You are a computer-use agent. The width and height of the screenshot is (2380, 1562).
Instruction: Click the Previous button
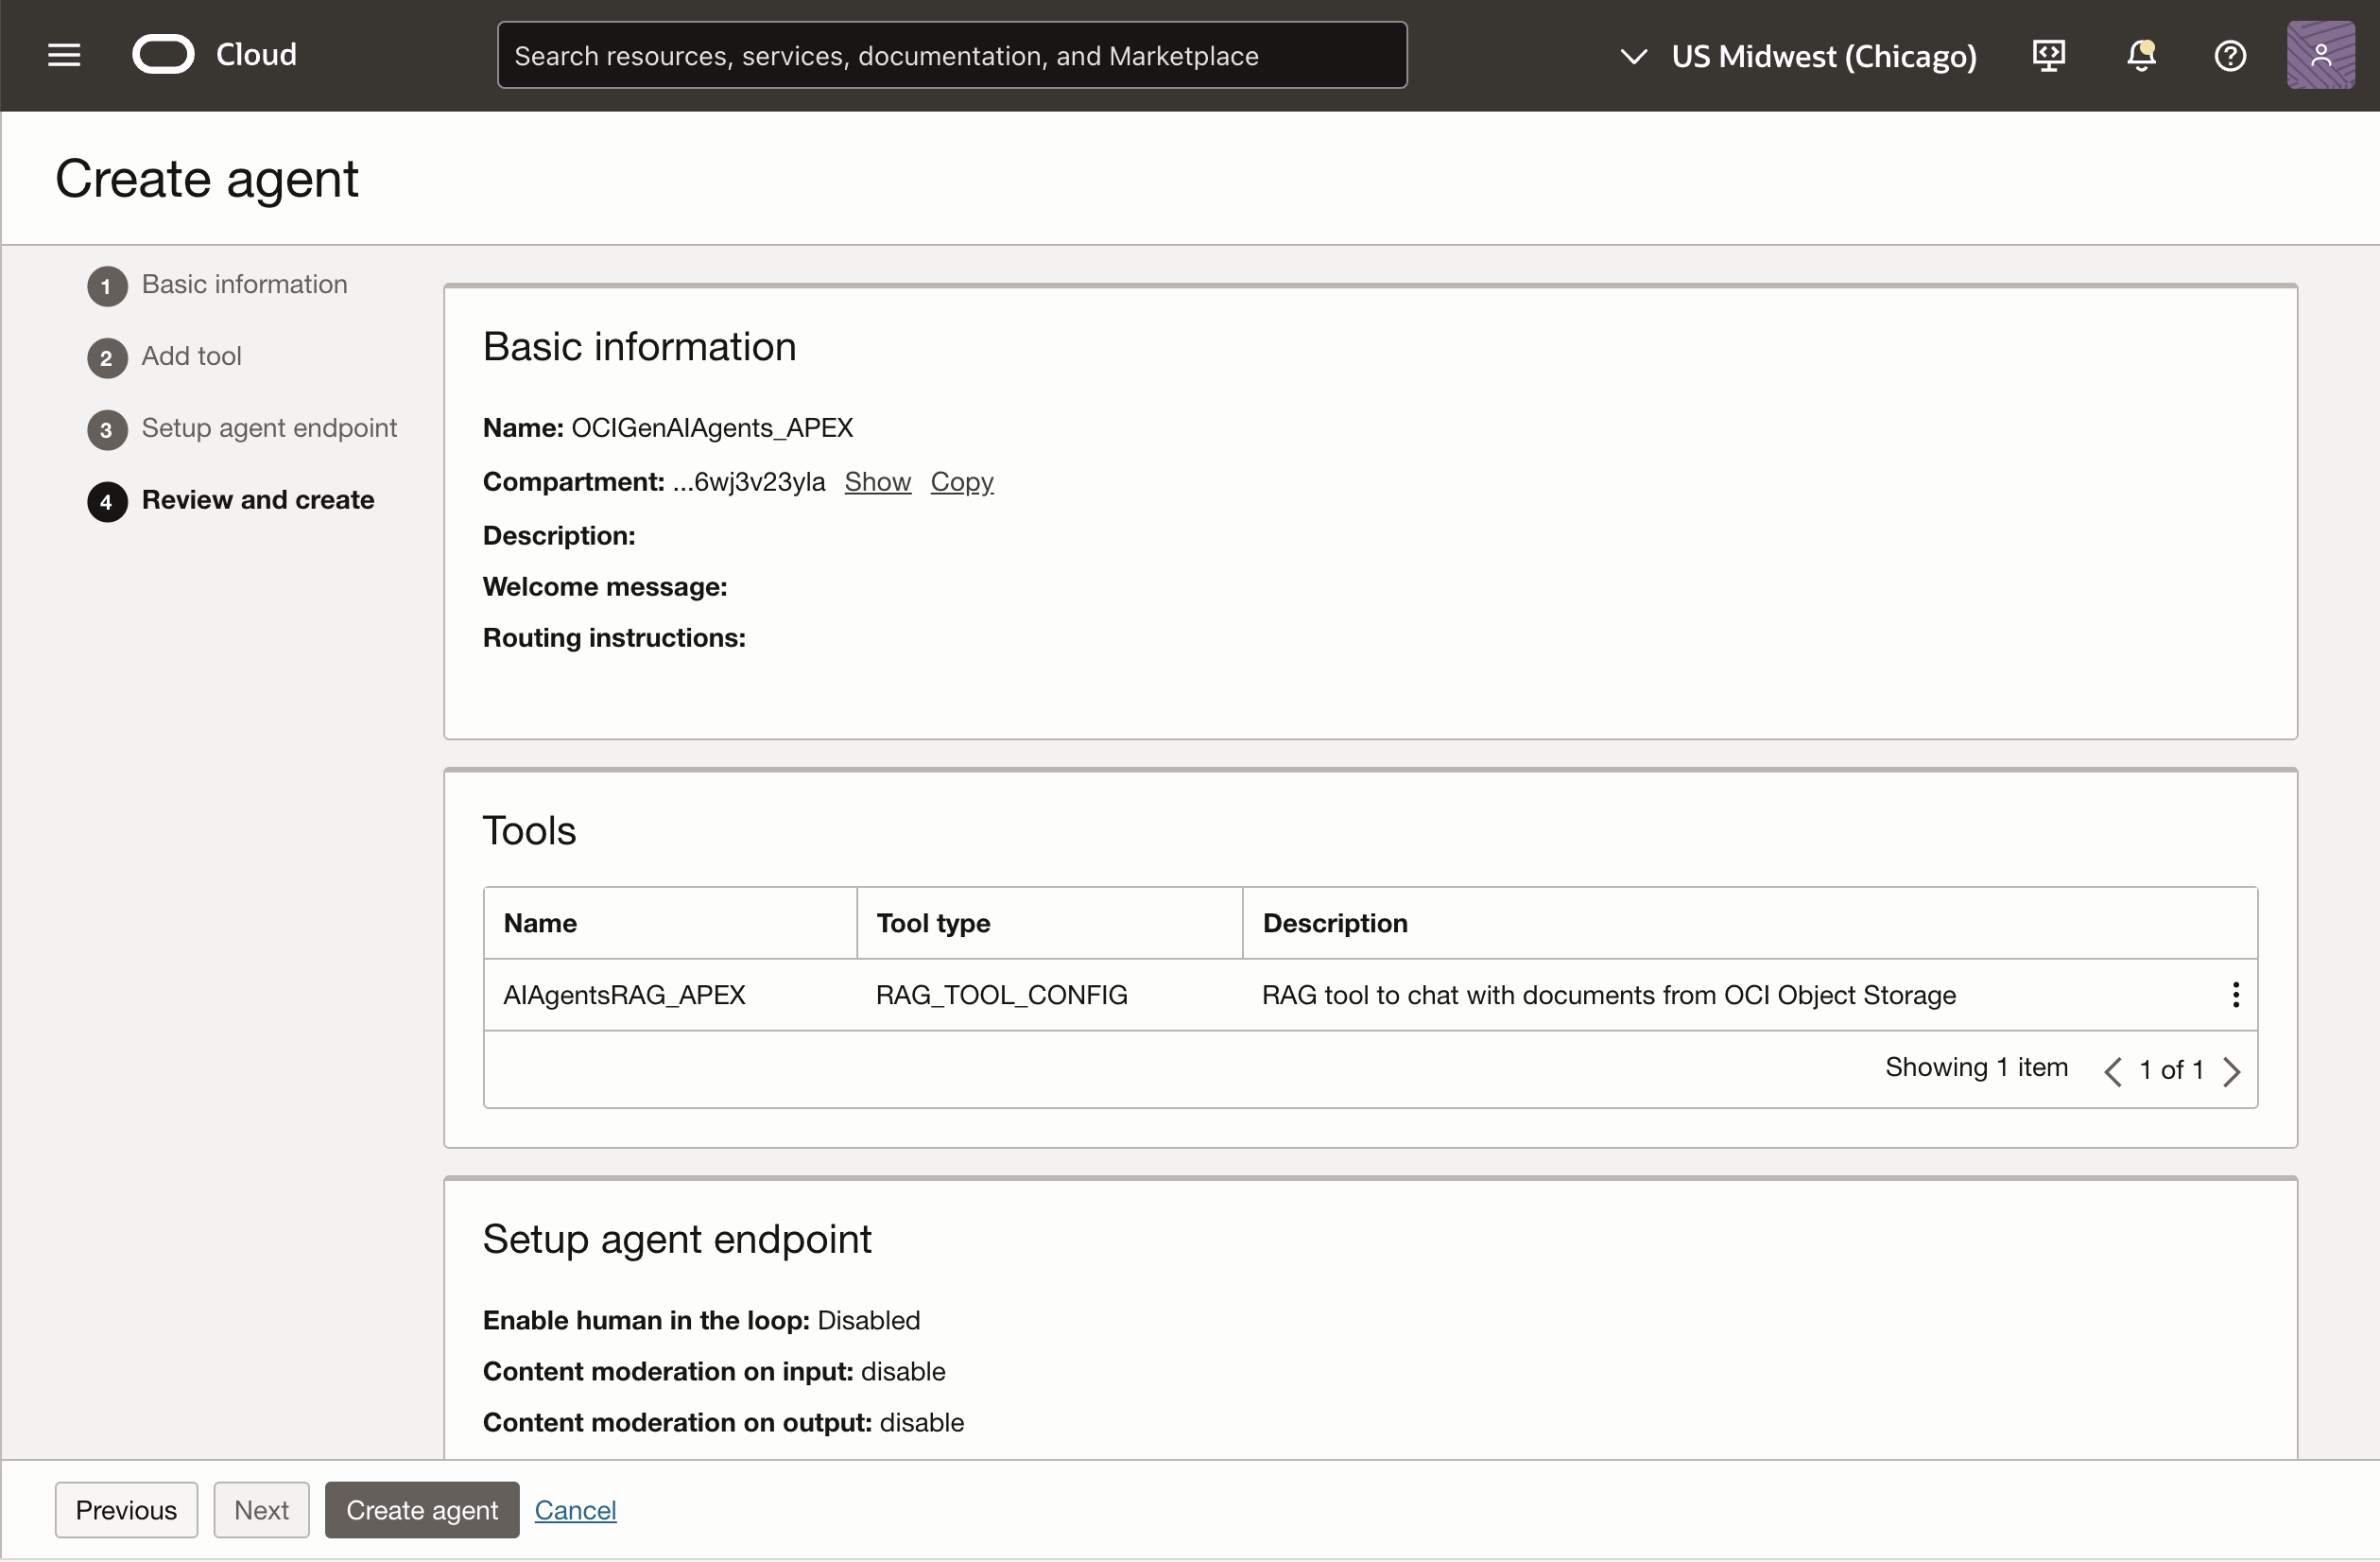(x=126, y=1509)
